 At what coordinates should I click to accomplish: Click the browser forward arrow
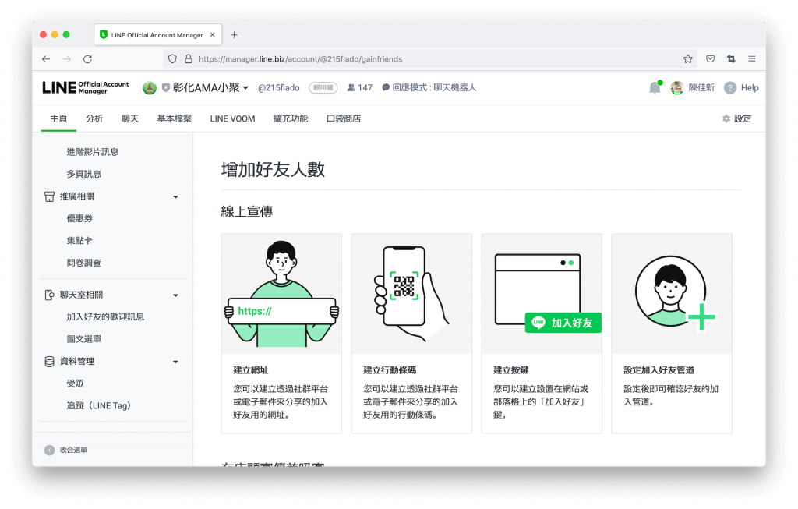(67, 59)
